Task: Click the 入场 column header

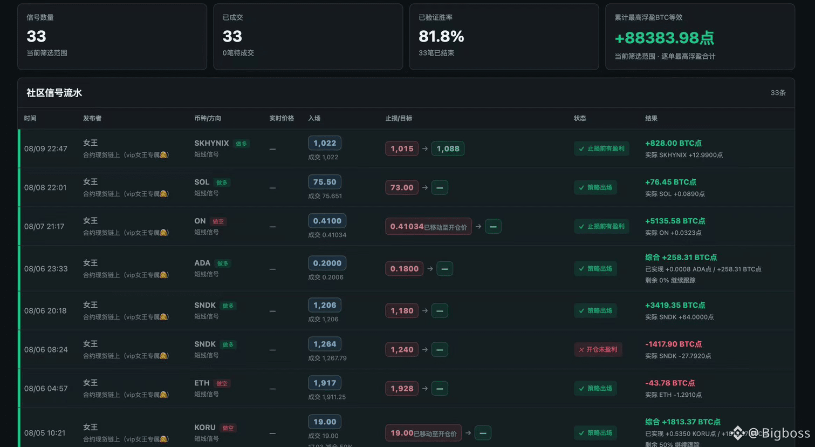Action: 314,118
